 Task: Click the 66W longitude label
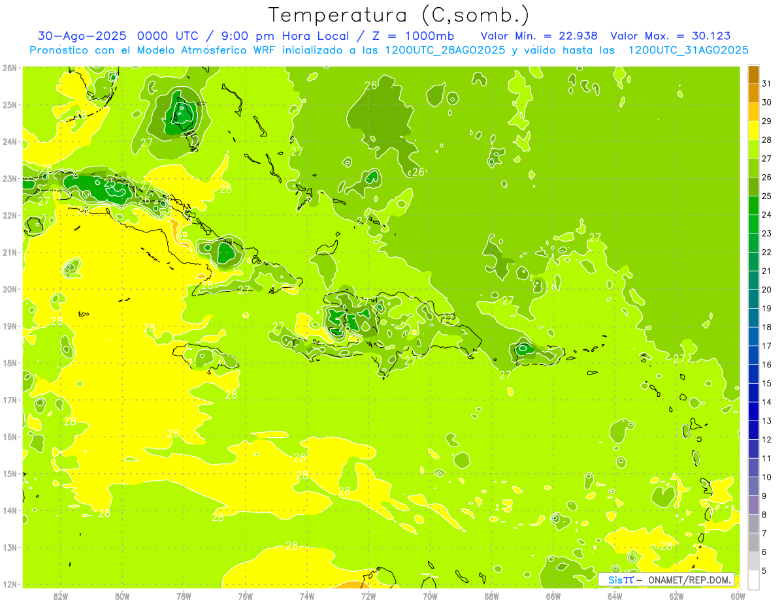[553, 596]
